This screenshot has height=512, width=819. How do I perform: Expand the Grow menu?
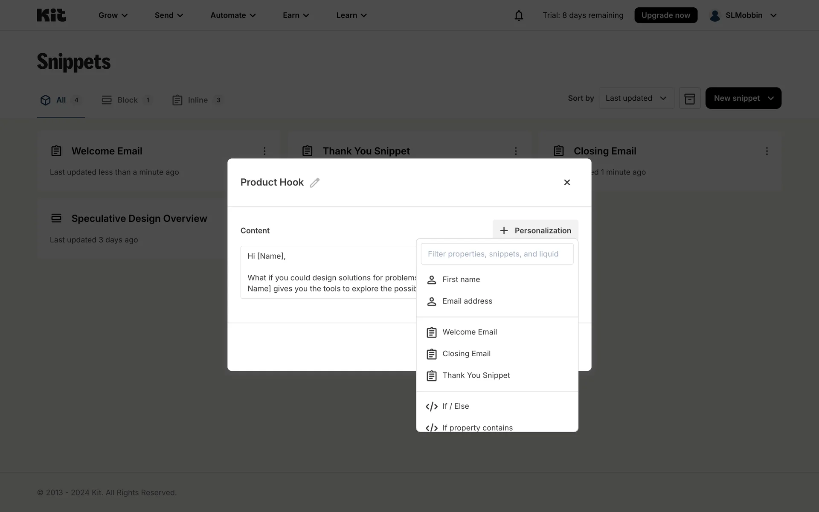113,15
